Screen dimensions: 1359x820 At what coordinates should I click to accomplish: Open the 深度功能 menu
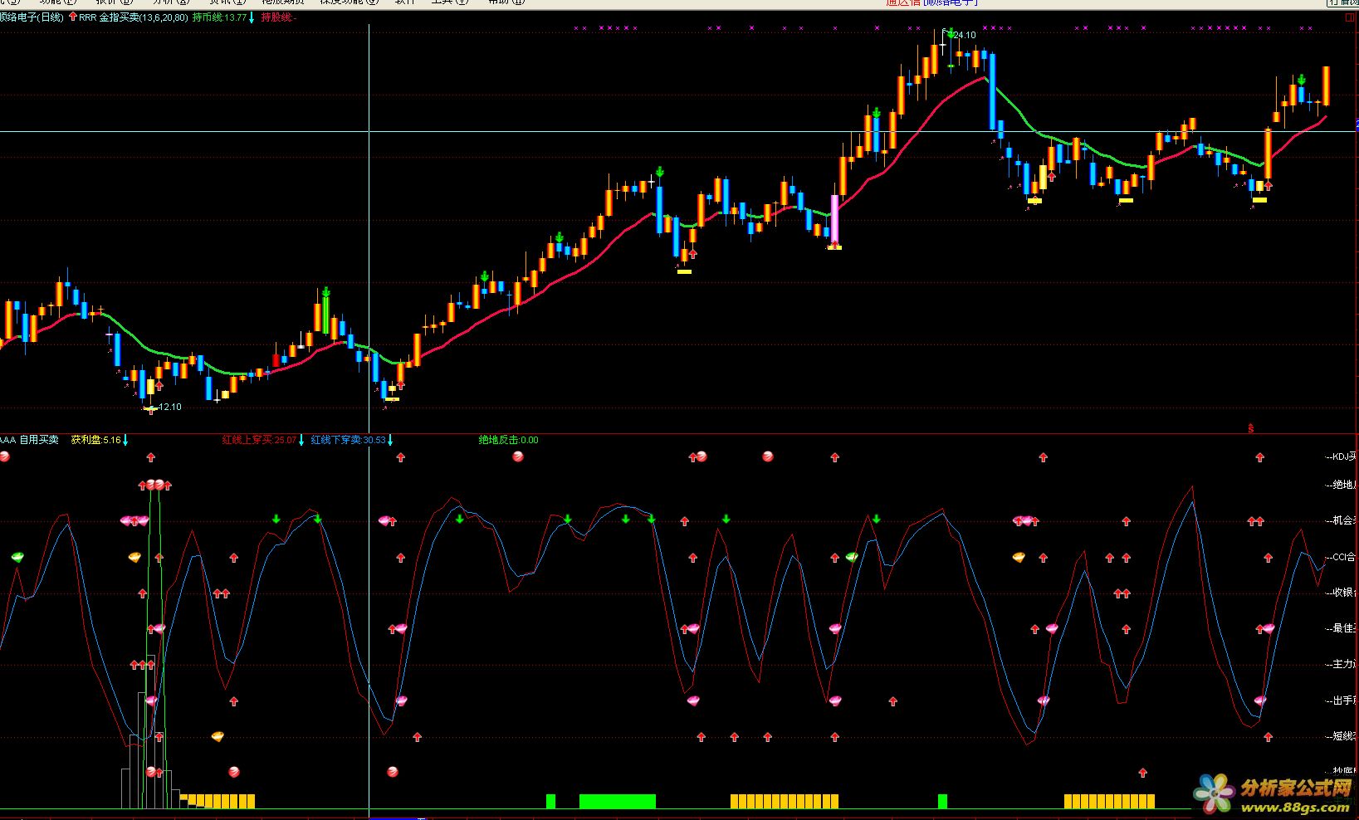[x=349, y=2]
